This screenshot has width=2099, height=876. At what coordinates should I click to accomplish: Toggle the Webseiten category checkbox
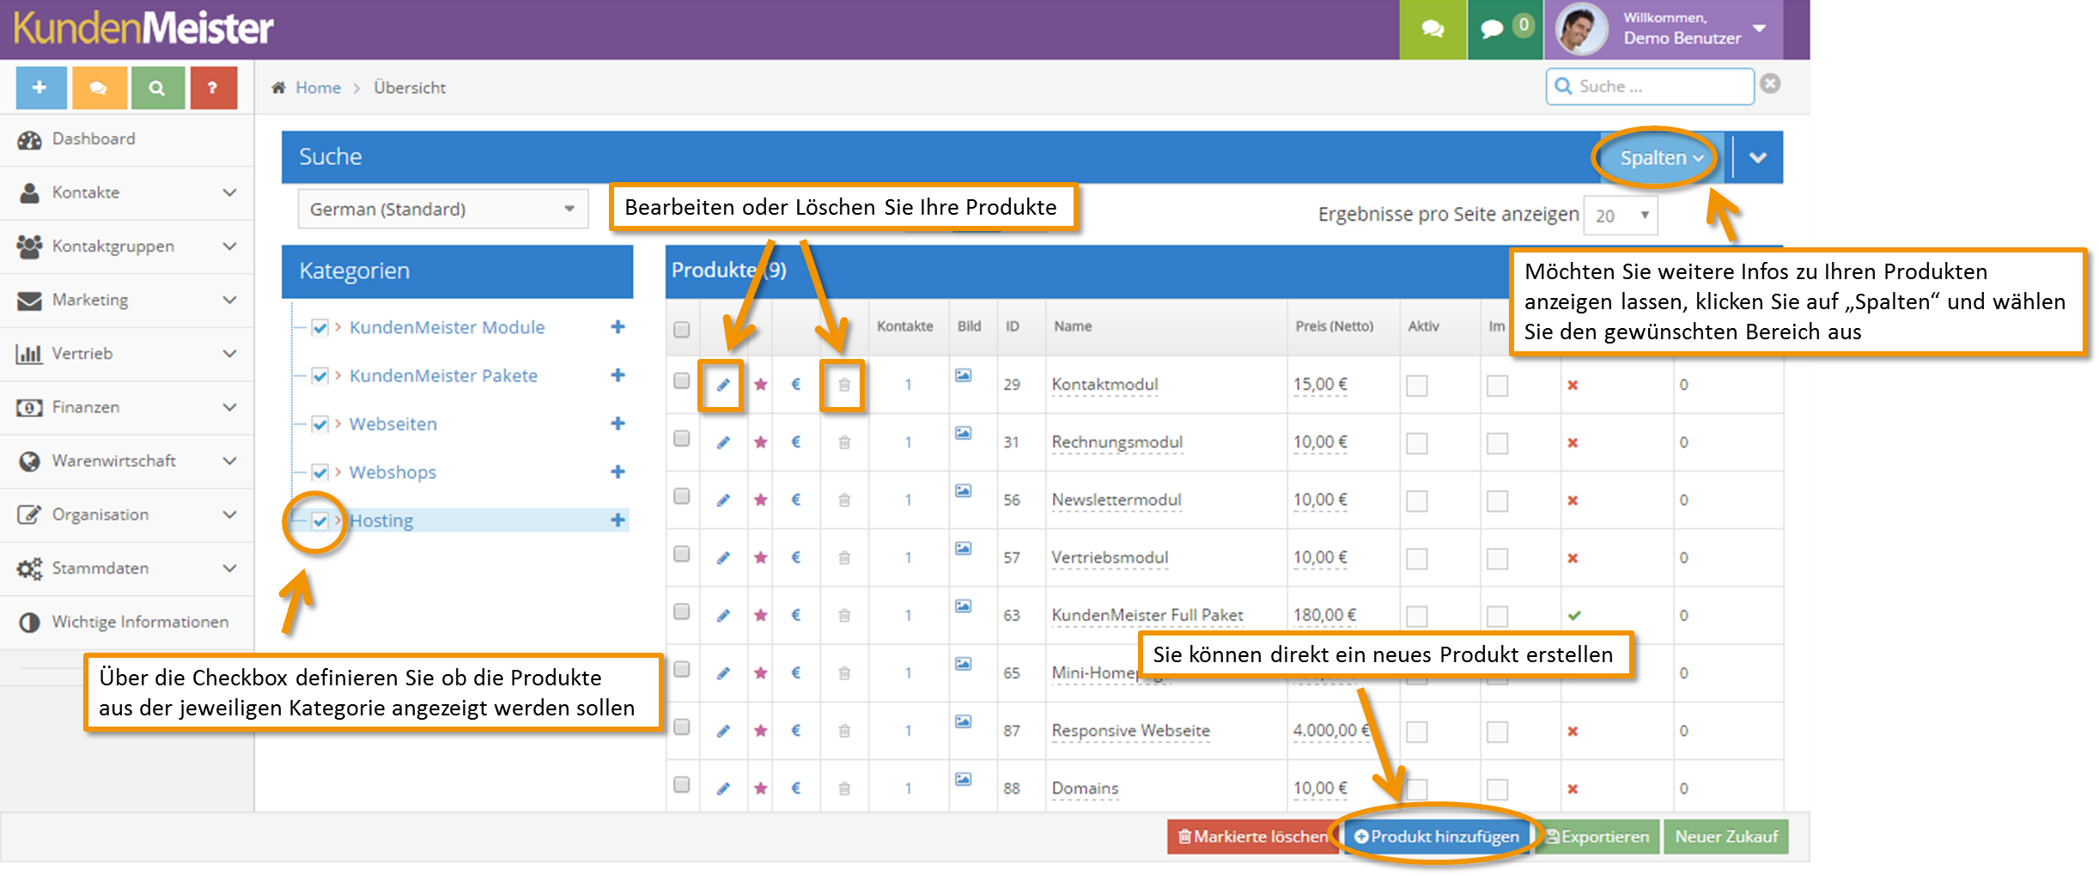tap(320, 424)
